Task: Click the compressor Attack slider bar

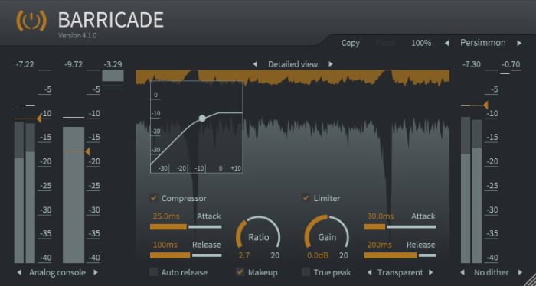Action: (x=185, y=226)
